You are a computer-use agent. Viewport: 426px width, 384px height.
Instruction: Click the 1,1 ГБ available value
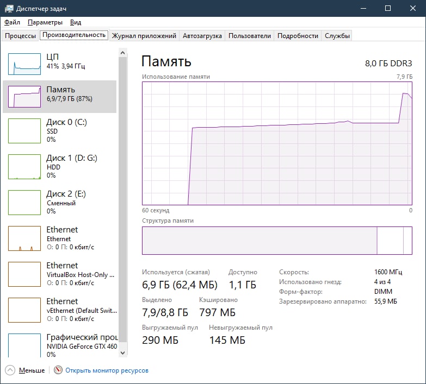pyautogui.click(x=242, y=285)
